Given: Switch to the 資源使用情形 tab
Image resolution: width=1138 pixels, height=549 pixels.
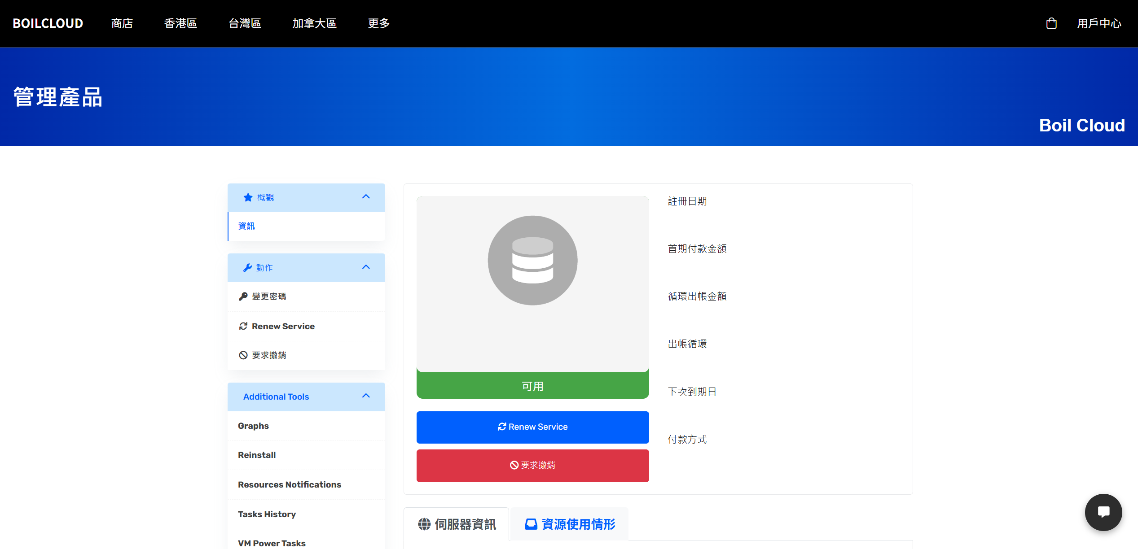Looking at the screenshot, I should click(570, 524).
